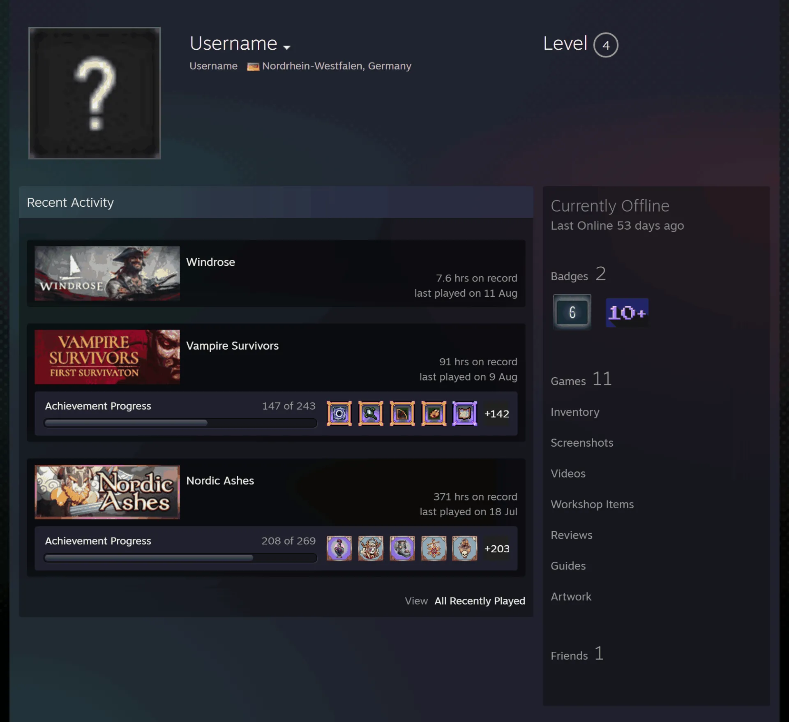Select the potion Nordic Ashes achievement icon
The height and width of the screenshot is (722, 789).
pos(339,548)
